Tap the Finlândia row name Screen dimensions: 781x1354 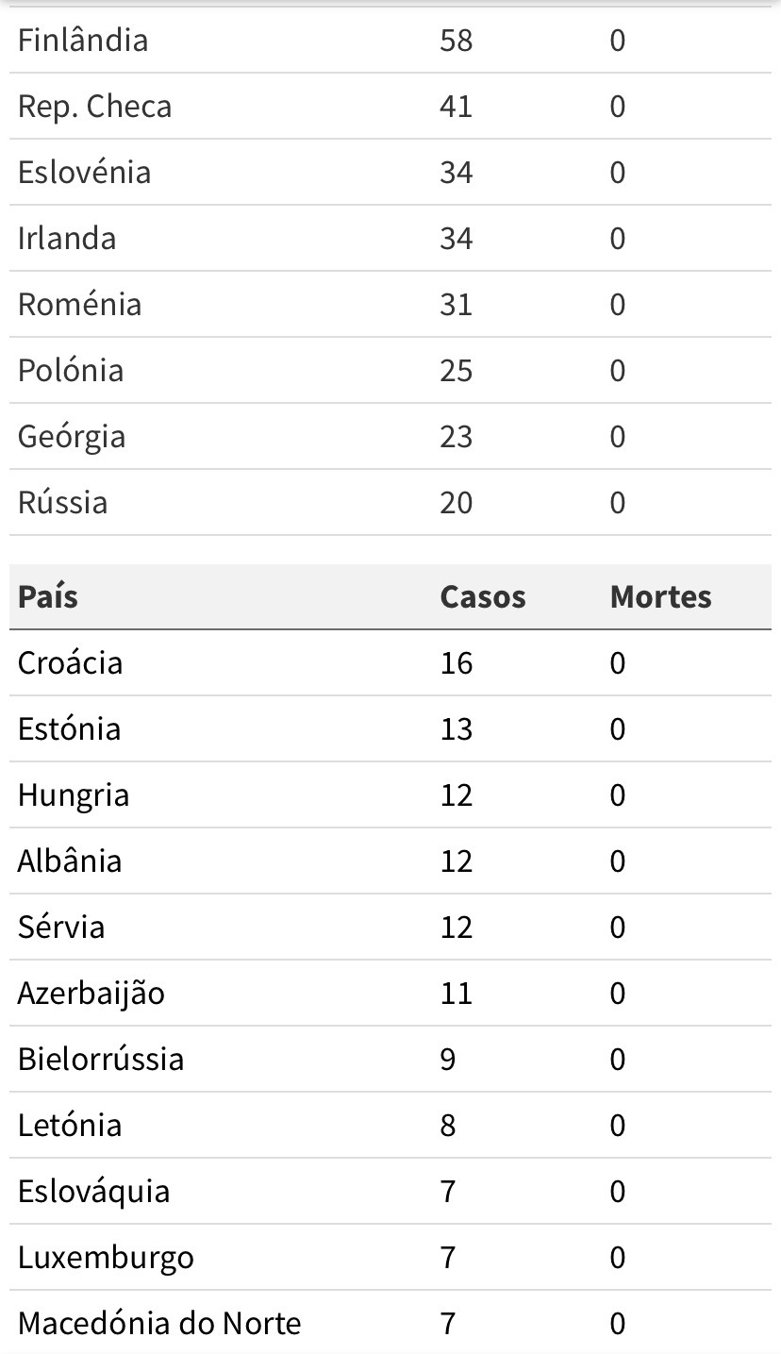83,41
